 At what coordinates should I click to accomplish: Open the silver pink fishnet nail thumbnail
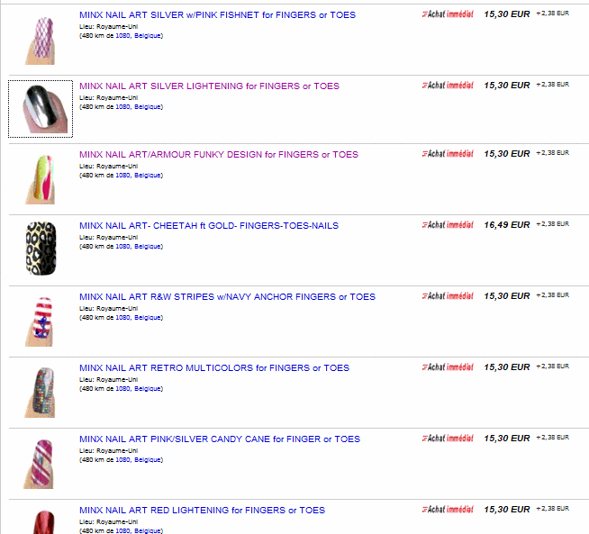(x=41, y=40)
